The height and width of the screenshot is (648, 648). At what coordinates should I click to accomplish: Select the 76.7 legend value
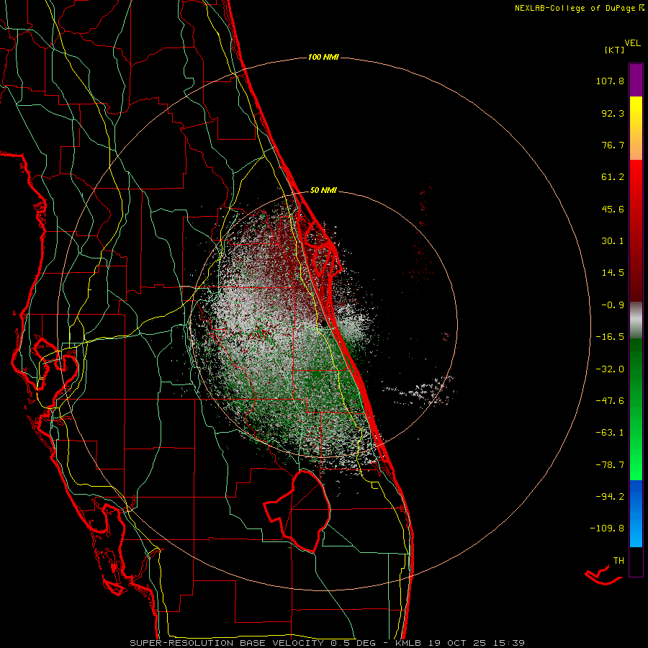613,145
